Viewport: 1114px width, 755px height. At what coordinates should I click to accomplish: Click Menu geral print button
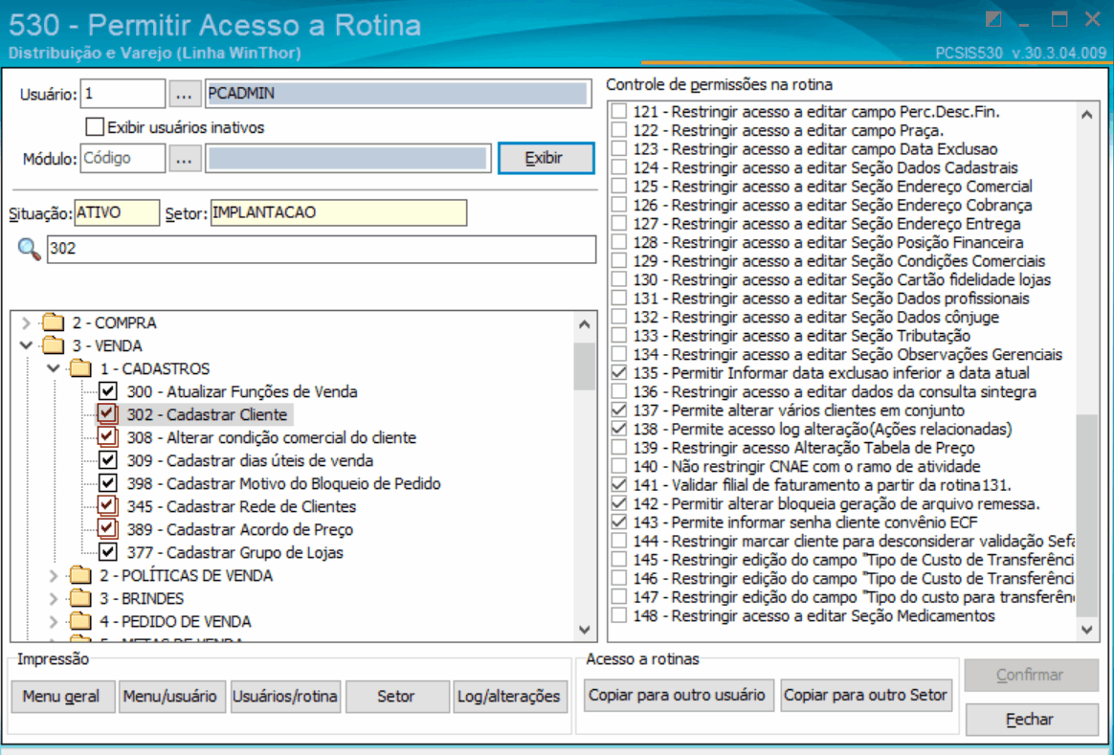62,696
